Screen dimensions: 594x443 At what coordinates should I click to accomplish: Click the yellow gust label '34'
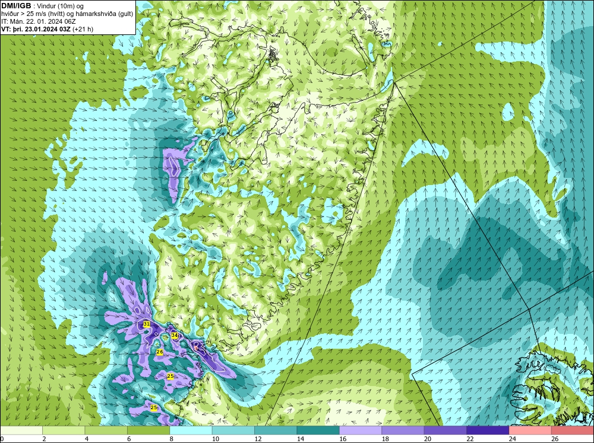point(174,335)
